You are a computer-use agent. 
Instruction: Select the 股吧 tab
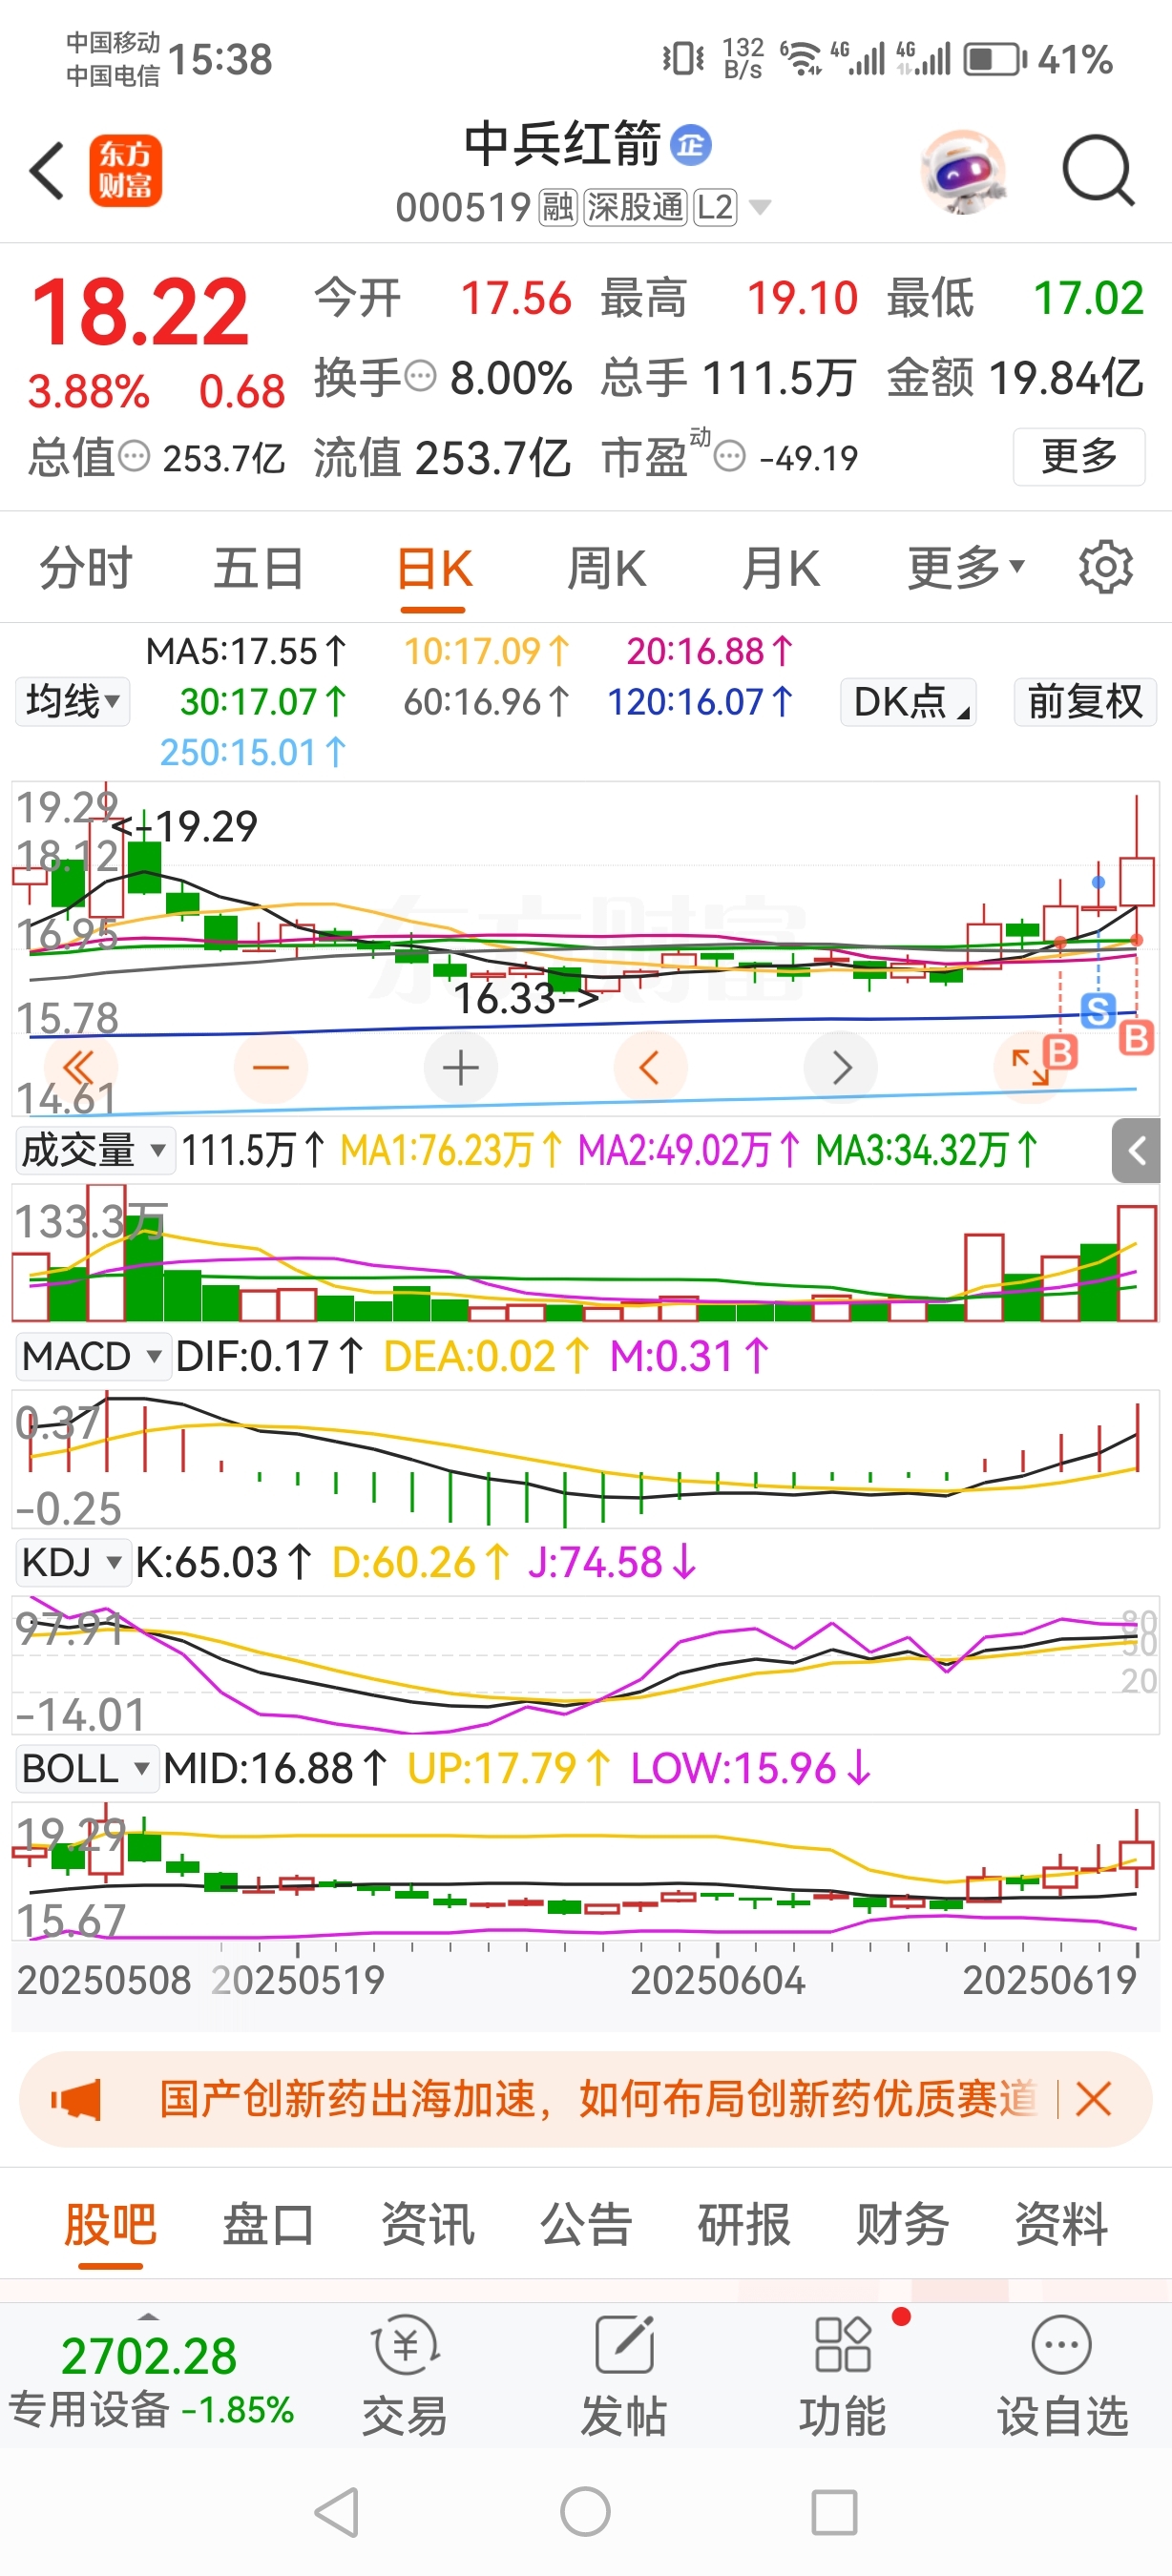tap(110, 2225)
